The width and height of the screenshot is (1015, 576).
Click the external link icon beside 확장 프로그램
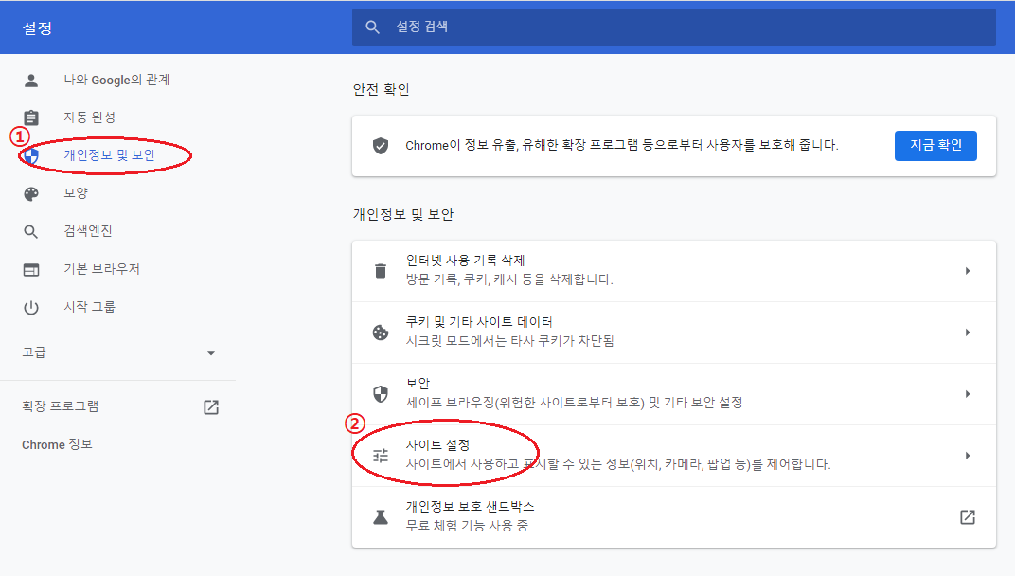(x=211, y=407)
